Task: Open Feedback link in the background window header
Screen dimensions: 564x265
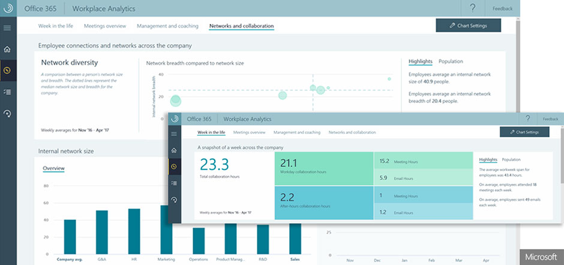Action: pos(502,8)
